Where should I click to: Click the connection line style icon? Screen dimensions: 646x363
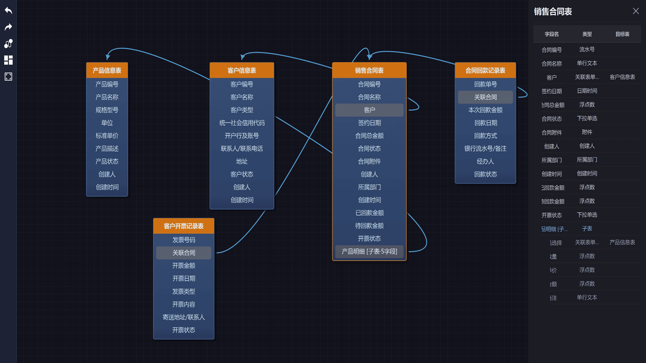8,44
